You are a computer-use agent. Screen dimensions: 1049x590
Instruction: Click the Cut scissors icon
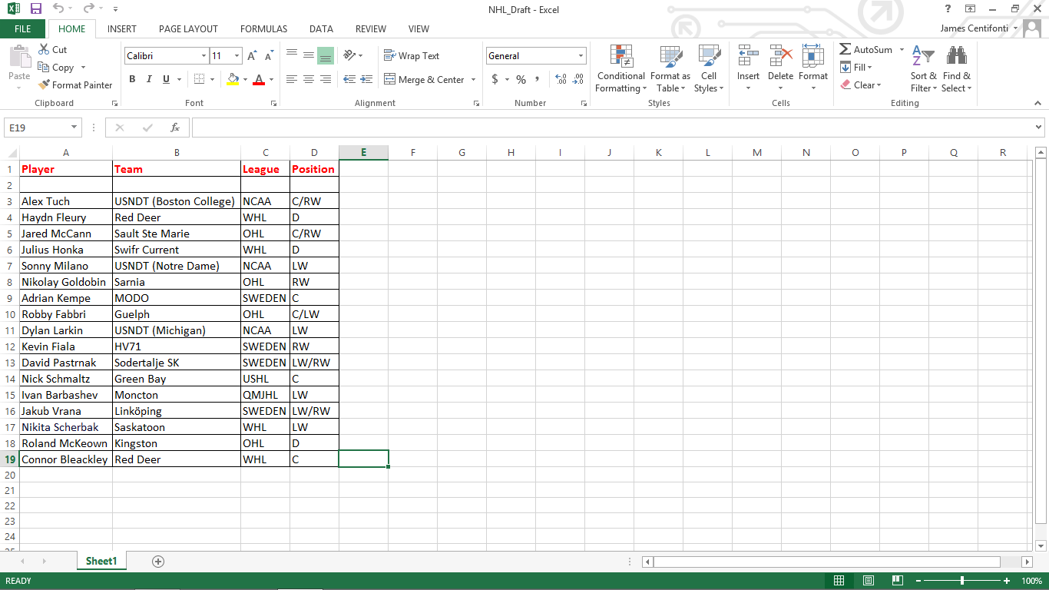coord(44,49)
